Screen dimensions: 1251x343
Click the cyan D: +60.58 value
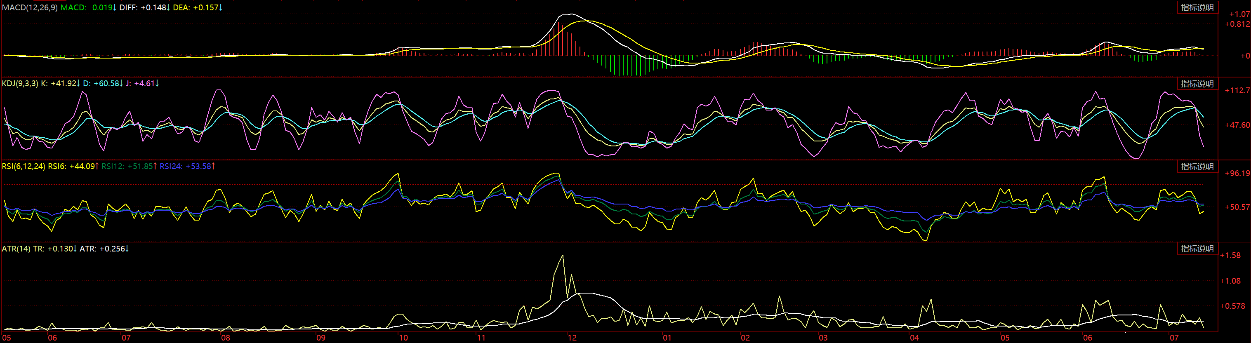click(103, 83)
